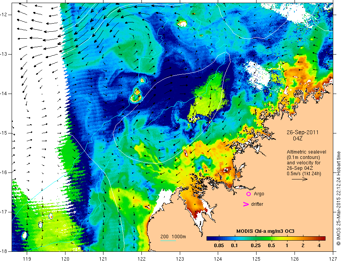Click the '0.5m/s (1kt 24h)' text
This screenshot has width=341, height=263.
tap(304, 174)
